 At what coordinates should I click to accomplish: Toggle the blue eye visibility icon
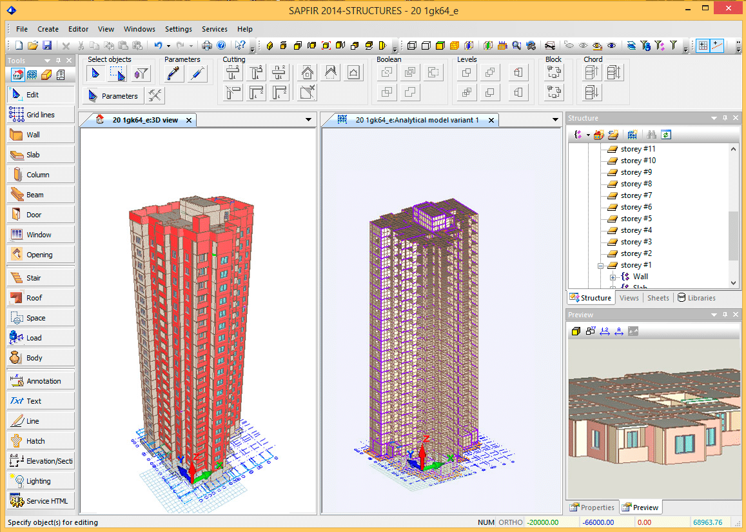611,45
